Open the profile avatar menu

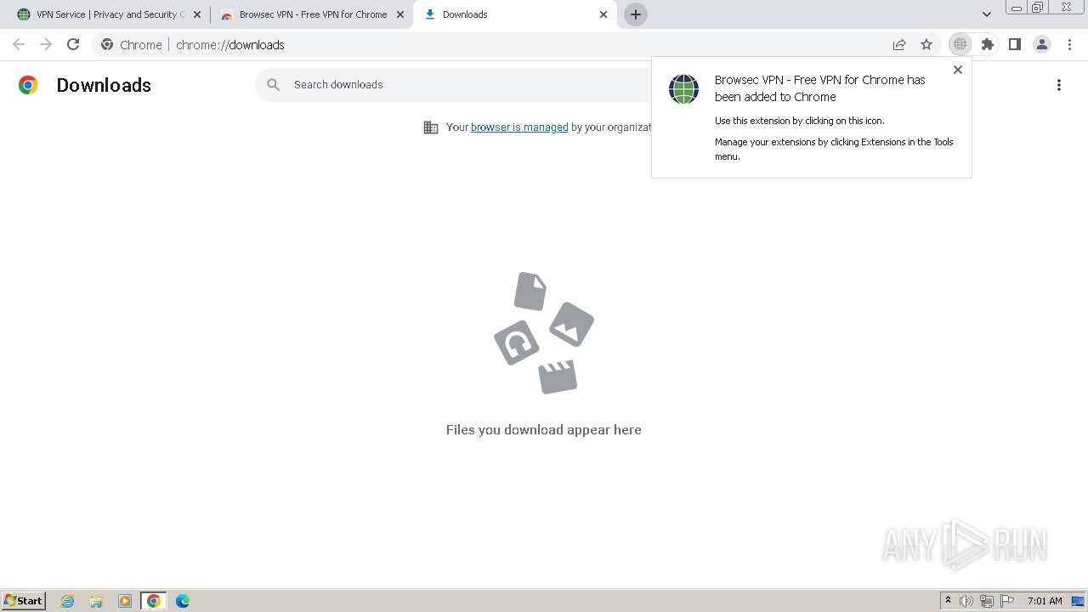(1041, 44)
